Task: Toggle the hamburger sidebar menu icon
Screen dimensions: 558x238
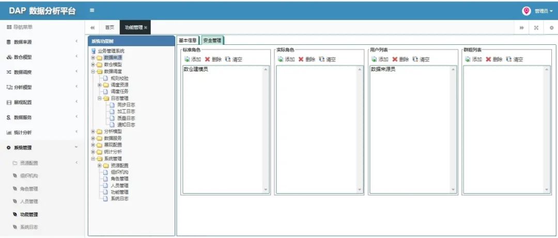Action: tap(92, 10)
